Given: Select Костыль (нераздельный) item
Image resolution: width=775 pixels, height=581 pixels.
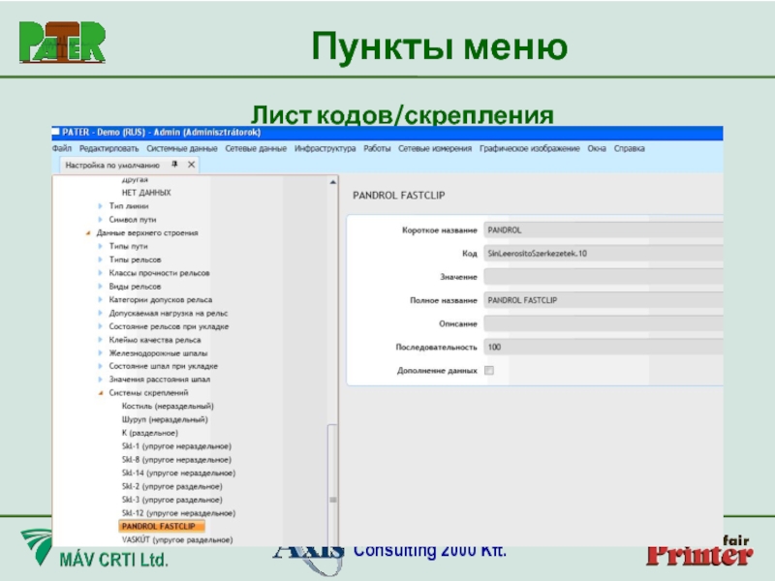Looking at the screenshot, I should tap(168, 406).
